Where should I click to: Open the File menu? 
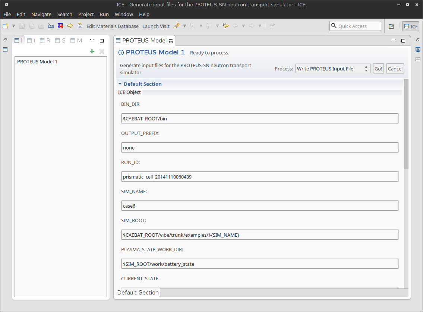click(x=7, y=14)
